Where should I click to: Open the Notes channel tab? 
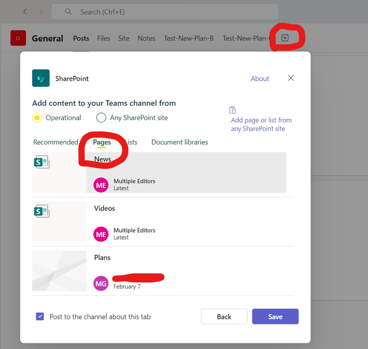coord(147,38)
